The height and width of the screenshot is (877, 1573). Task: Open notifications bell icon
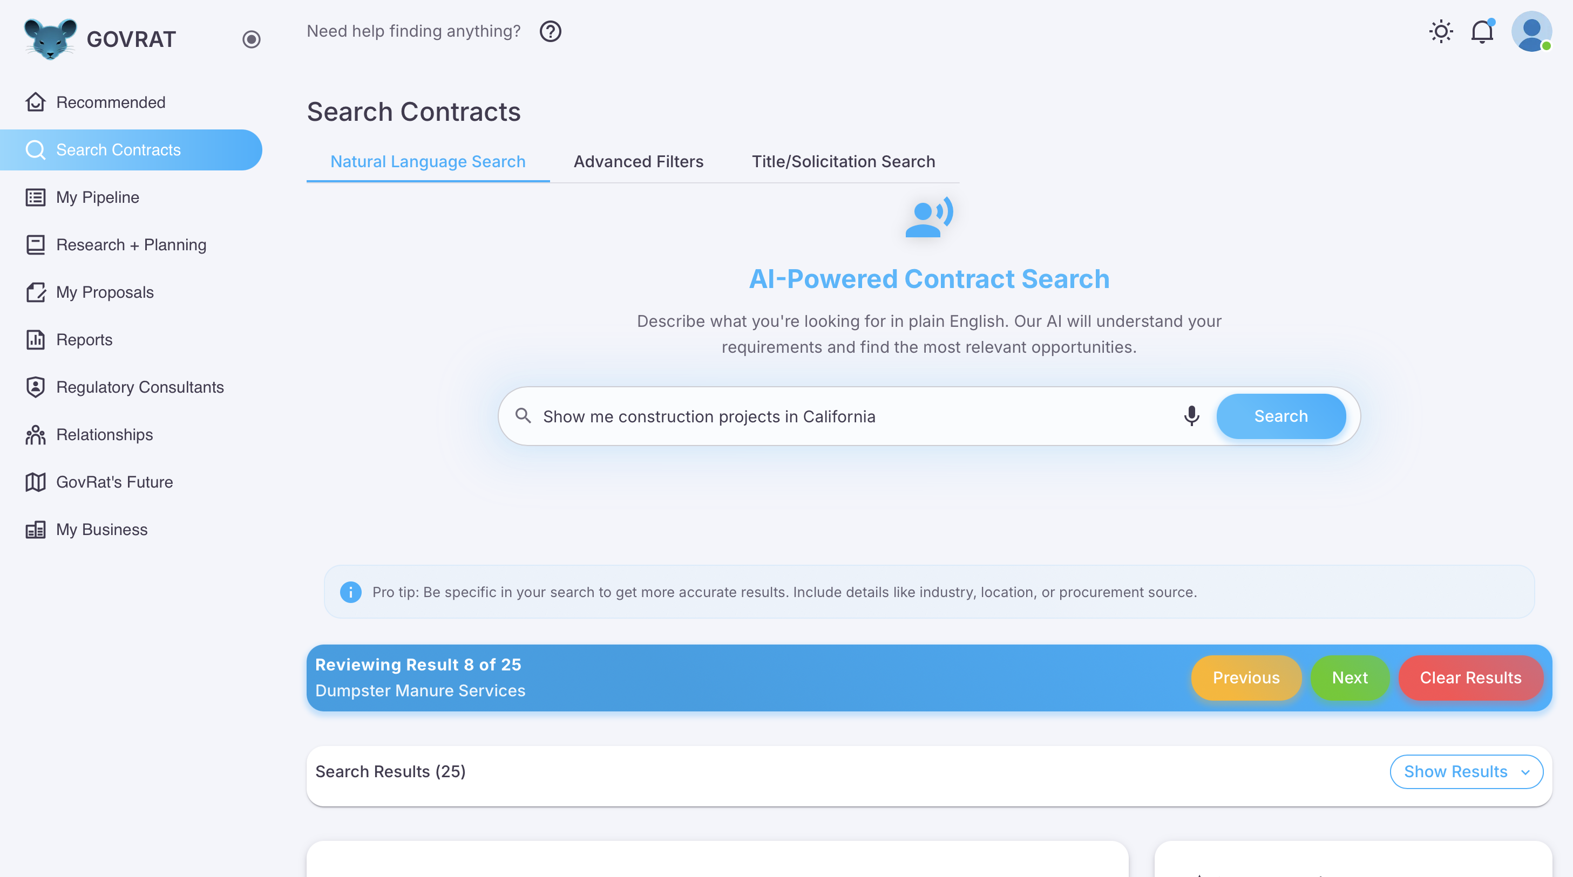pyautogui.click(x=1481, y=31)
